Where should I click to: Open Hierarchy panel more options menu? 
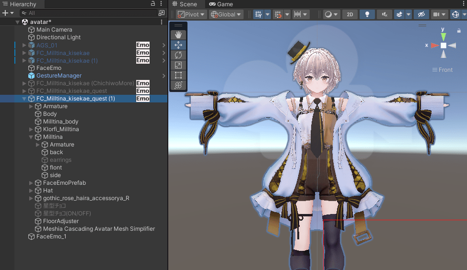[x=161, y=3]
